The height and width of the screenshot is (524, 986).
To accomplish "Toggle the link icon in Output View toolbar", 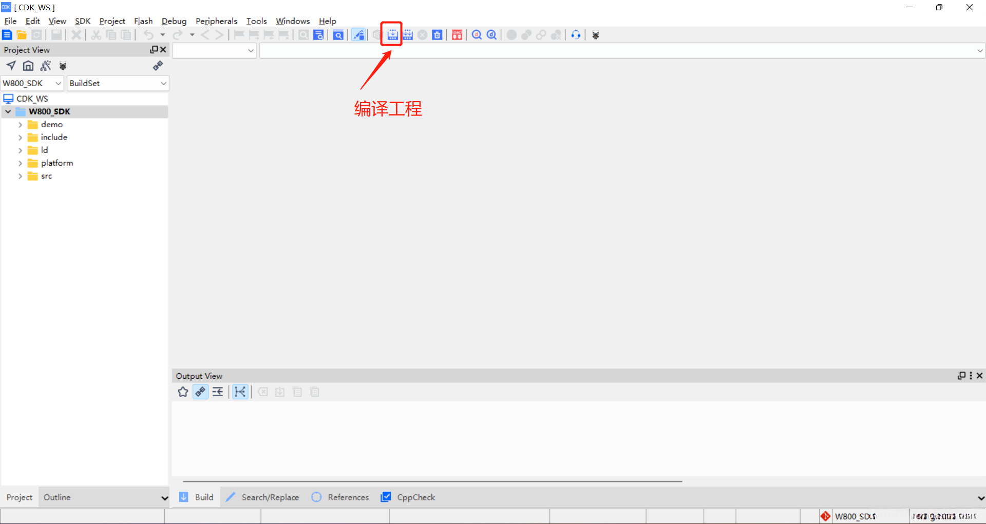I will coord(200,392).
